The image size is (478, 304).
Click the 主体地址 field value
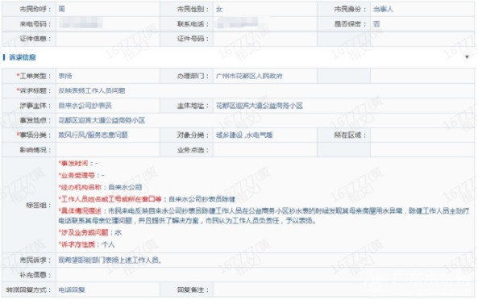(344, 106)
